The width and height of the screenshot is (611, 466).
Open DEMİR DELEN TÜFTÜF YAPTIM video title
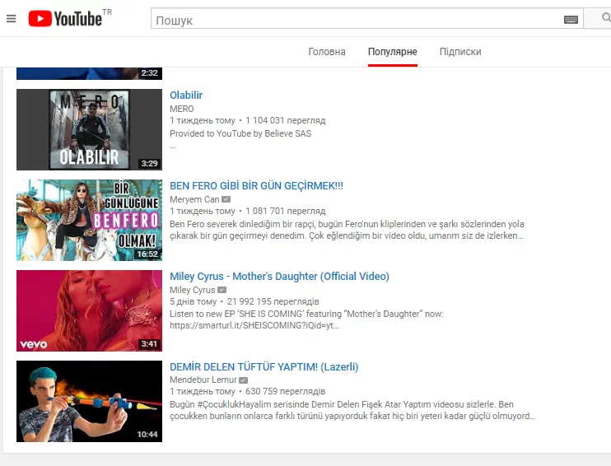(264, 366)
